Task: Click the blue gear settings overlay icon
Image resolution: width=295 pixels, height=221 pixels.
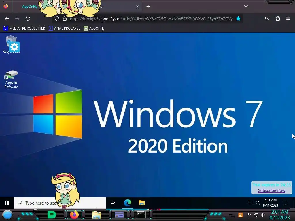Action: (x=14, y=47)
